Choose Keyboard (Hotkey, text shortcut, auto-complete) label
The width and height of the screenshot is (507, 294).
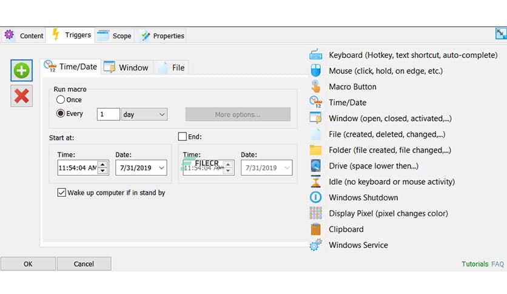coord(413,55)
